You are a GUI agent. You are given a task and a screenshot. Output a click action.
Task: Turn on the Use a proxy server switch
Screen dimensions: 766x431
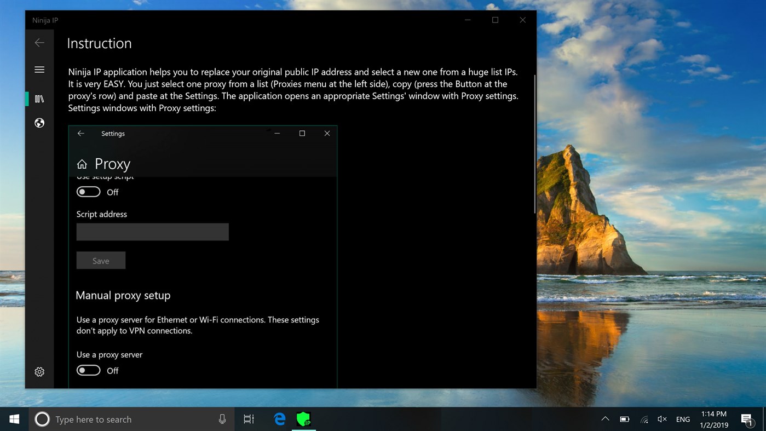click(88, 370)
